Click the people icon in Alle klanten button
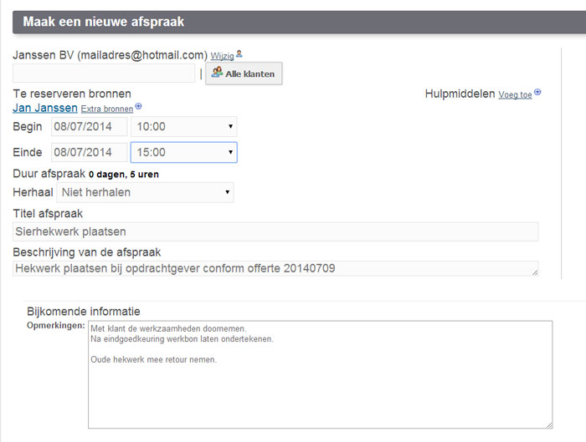Viewport: 586px width, 442px height. click(x=217, y=74)
